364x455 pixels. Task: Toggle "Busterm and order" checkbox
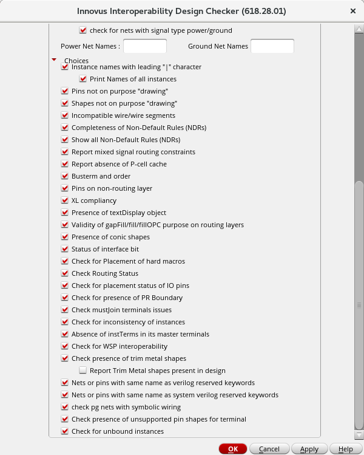click(x=65, y=176)
